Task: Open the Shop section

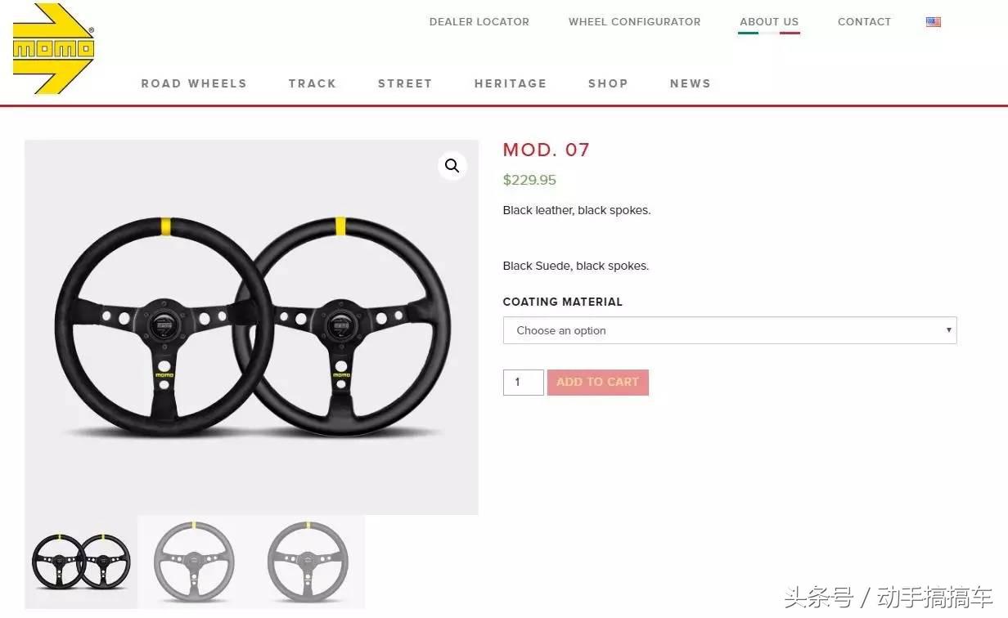Action: pos(608,83)
